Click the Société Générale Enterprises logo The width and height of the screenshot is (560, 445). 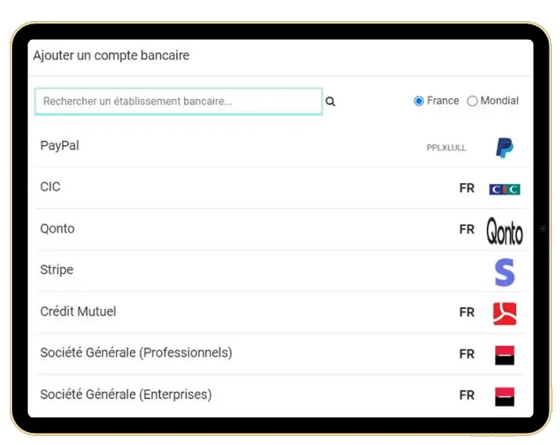click(505, 396)
